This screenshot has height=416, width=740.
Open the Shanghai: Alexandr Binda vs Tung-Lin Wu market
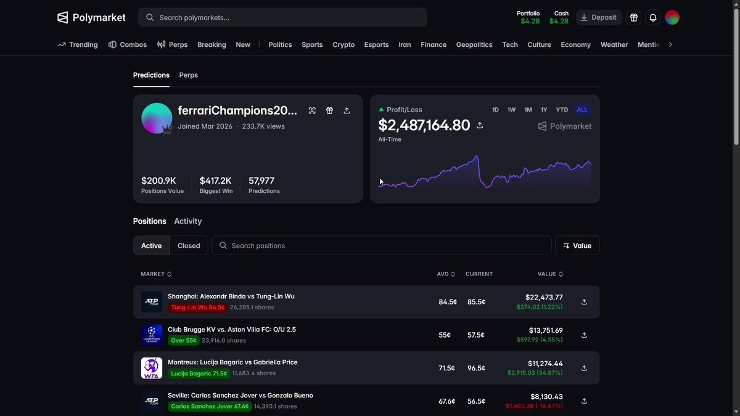(x=231, y=296)
